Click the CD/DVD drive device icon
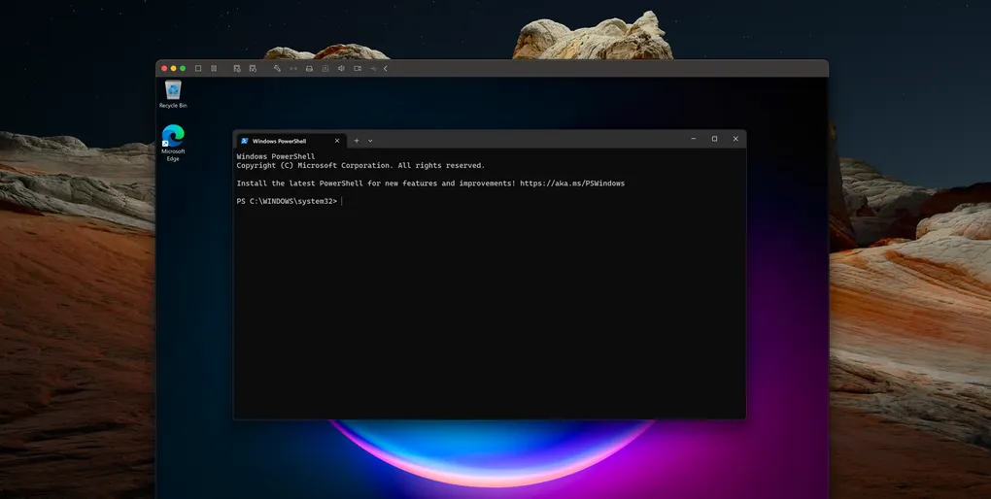Viewport: 991px width, 499px height. coord(325,68)
